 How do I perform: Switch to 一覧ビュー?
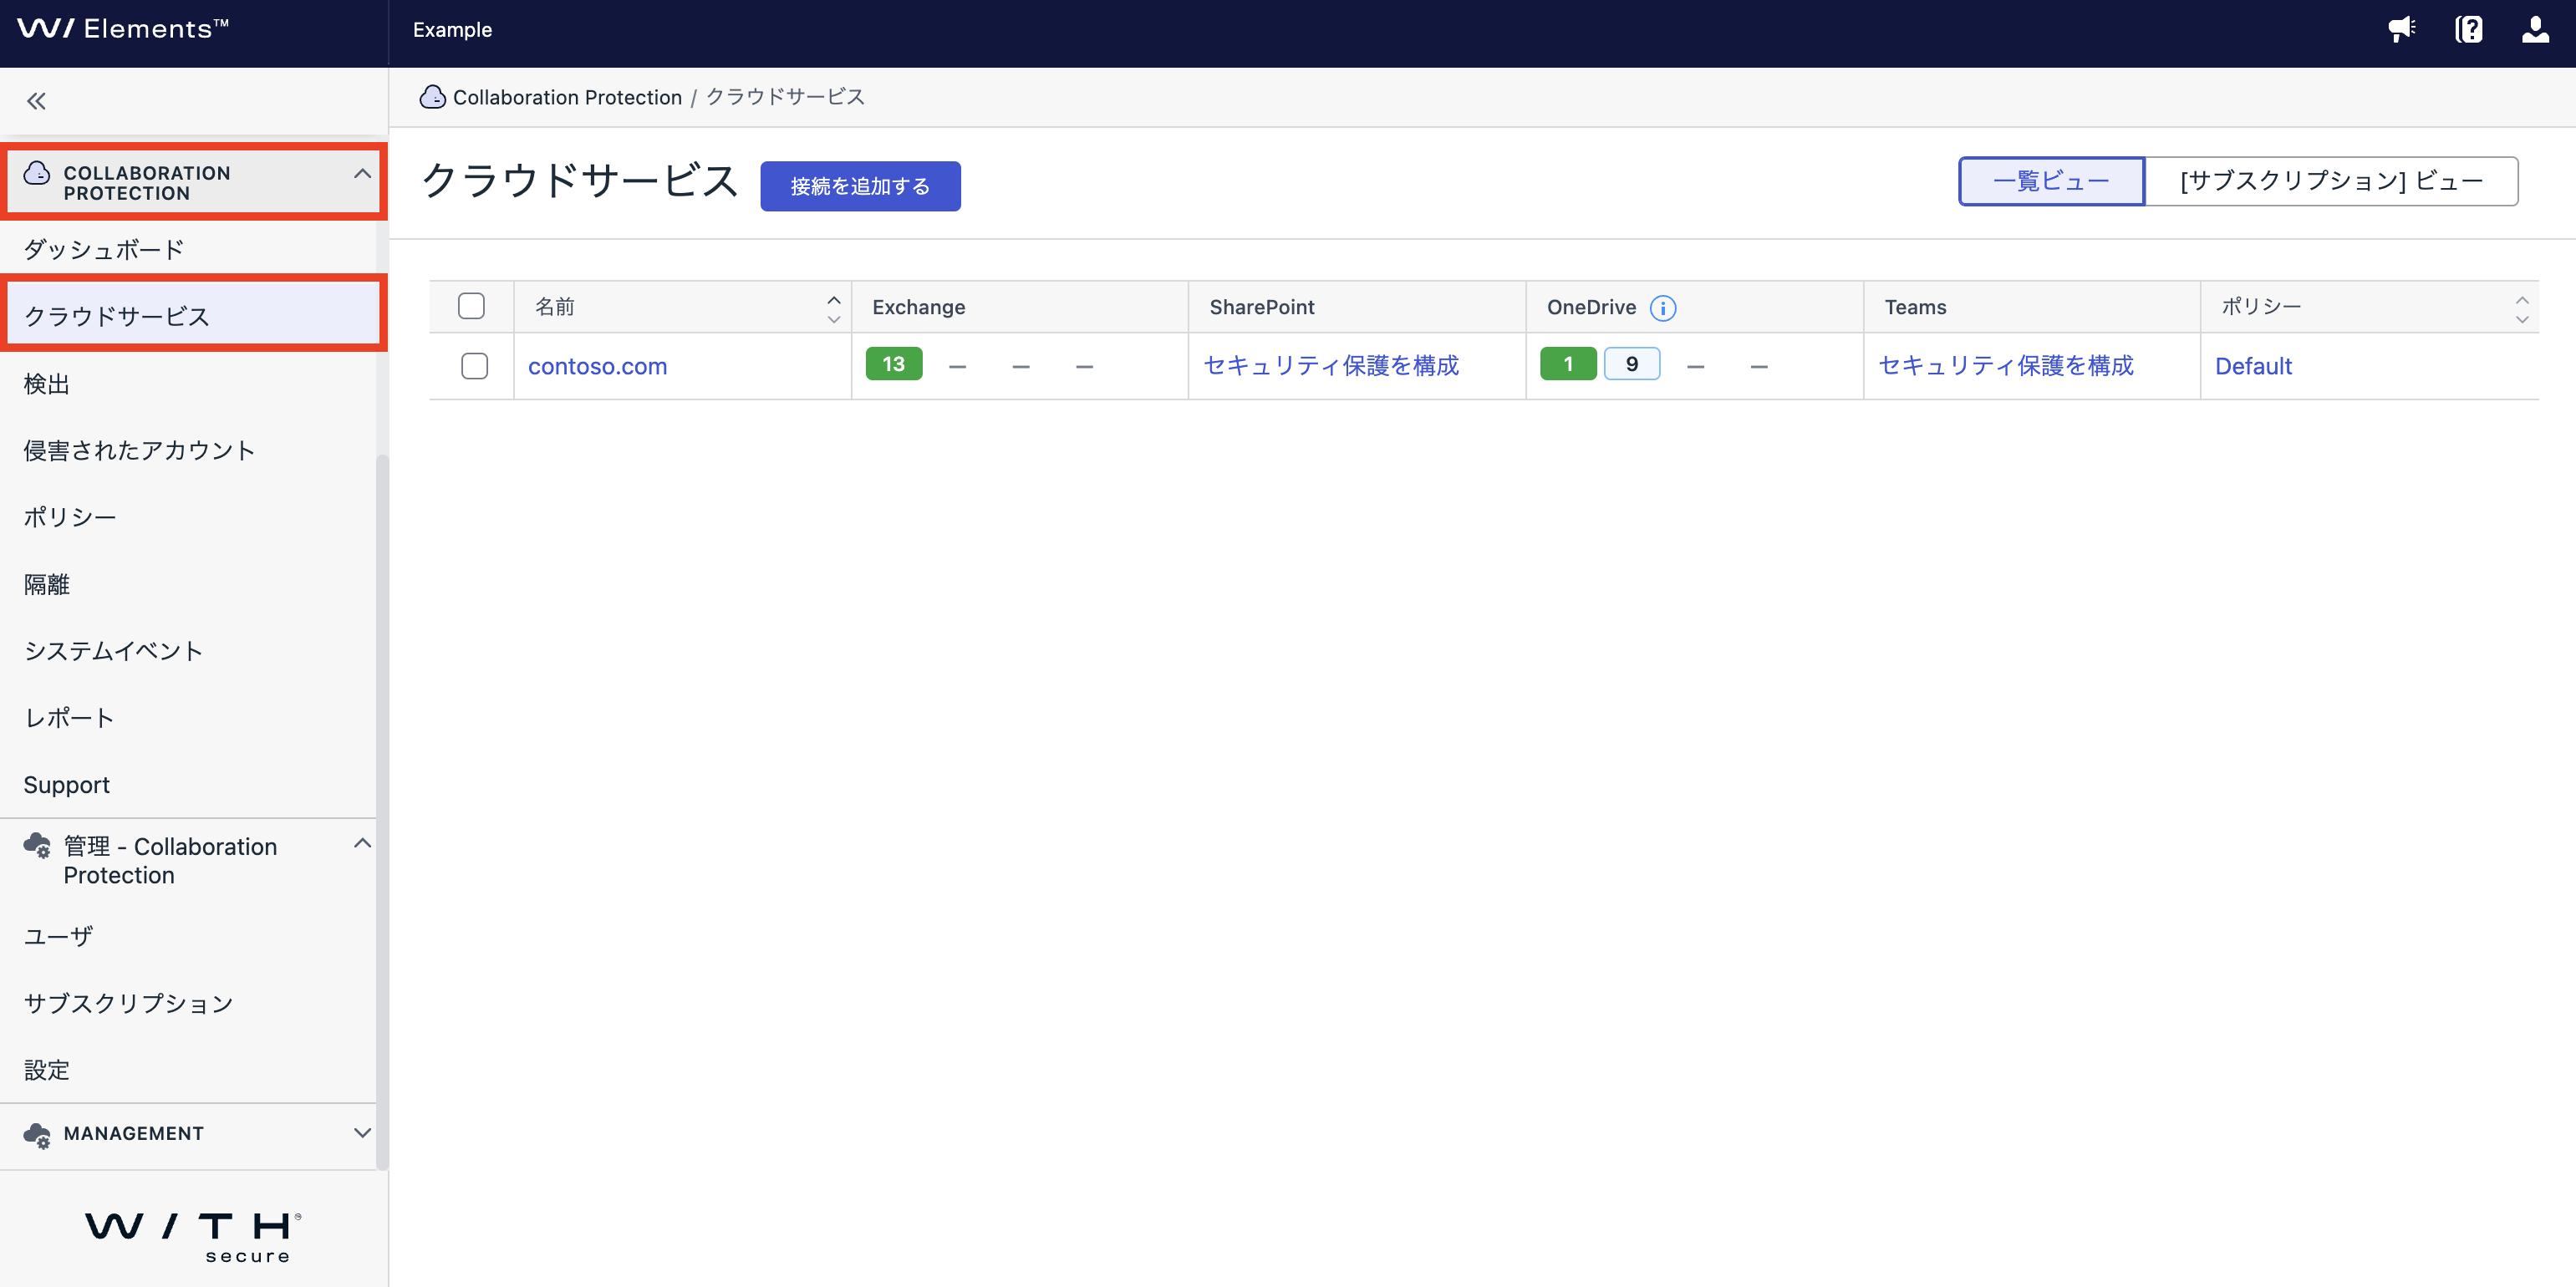[2051, 181]
